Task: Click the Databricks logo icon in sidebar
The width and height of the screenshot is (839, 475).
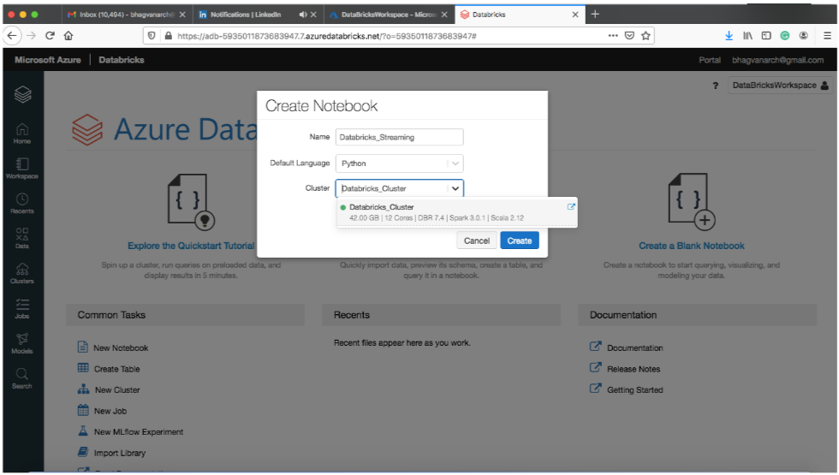Action: coord(22,95)
